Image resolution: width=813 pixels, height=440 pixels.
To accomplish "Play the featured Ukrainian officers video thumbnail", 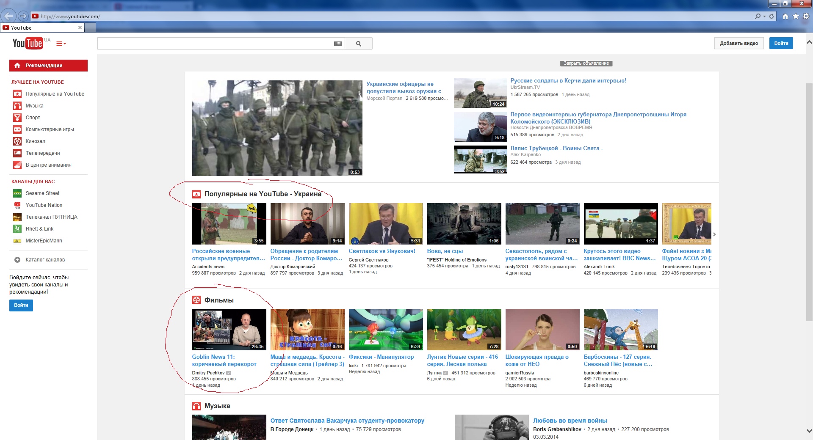I will [x=277, y=128].
